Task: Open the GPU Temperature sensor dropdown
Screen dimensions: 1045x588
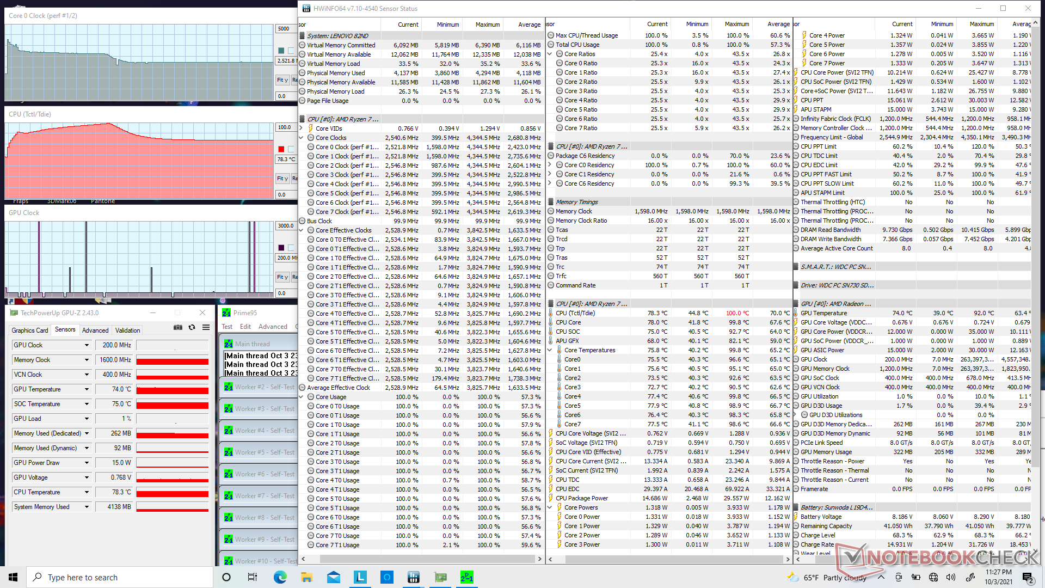Action: click(x=87, y=389)
